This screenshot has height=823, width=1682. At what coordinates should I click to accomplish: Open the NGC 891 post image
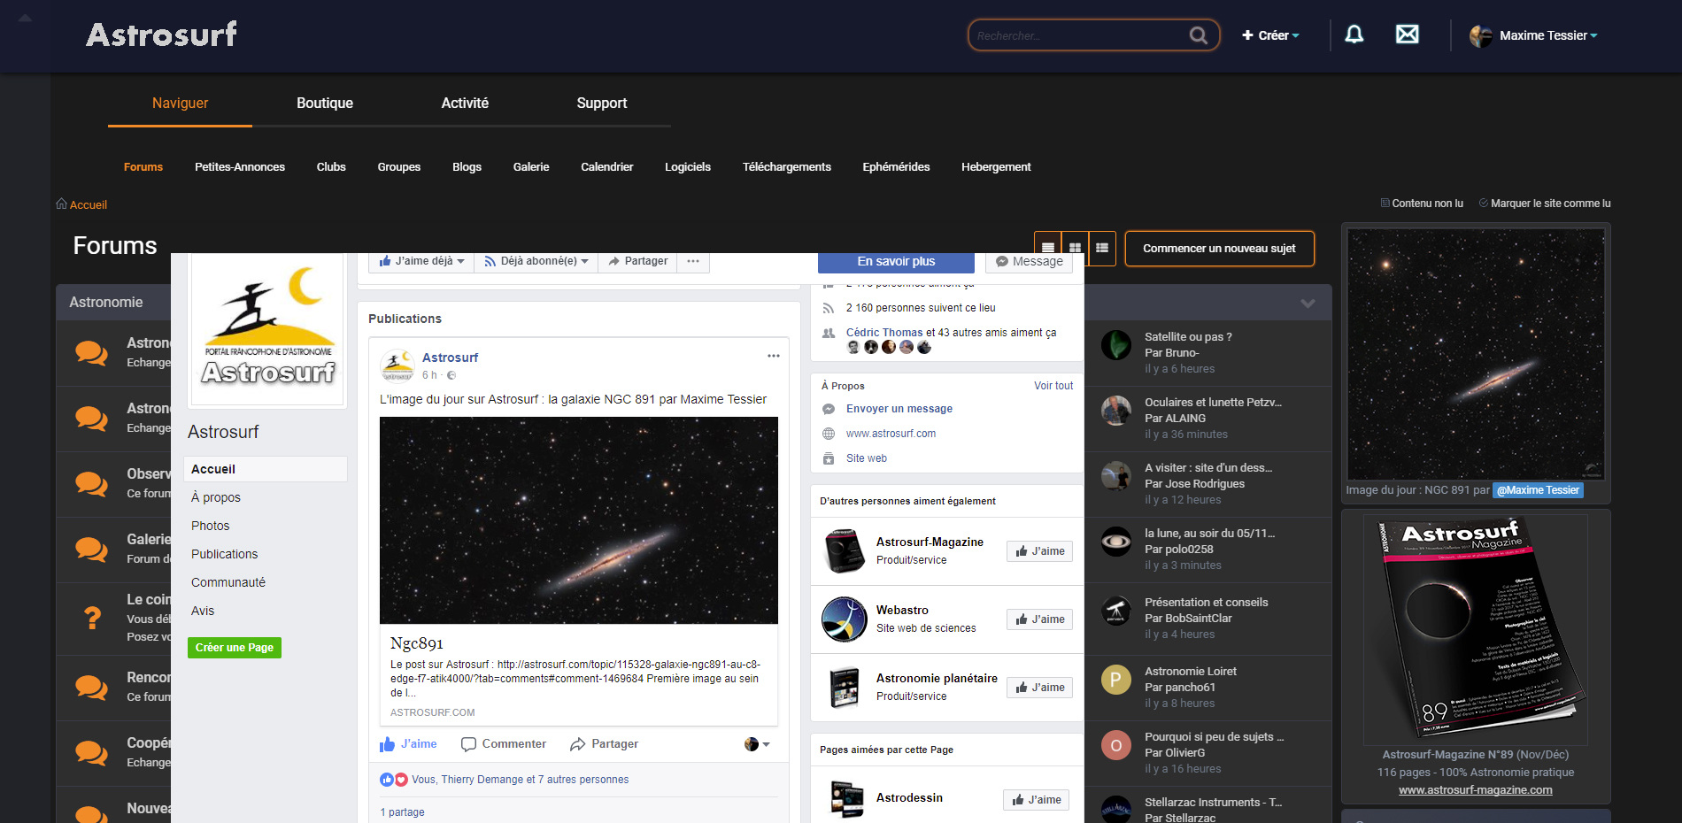[x=579, y=520]
